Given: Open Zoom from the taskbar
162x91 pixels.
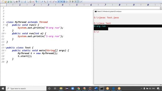Looking at the screenshot, I should click(73, 88).
